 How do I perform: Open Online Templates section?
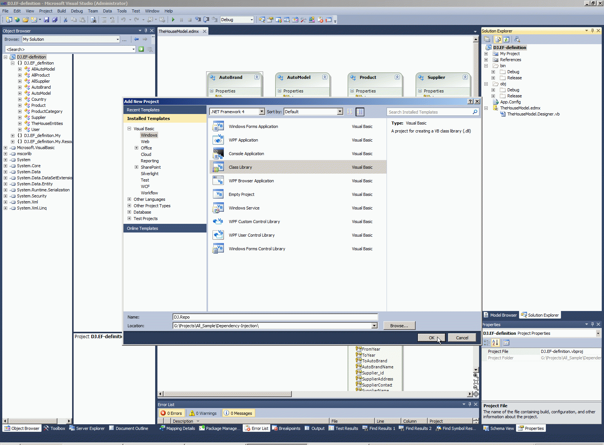coord(165,228)
